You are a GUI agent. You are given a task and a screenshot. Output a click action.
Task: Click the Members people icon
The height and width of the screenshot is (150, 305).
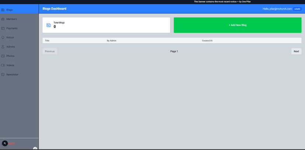pos(3,19)
